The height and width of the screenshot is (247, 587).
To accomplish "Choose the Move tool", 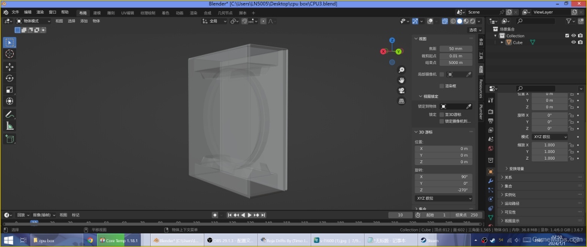I will (10, 67).
